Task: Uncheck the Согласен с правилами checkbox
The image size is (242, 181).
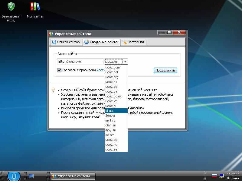Action: (x=59, y=70)
